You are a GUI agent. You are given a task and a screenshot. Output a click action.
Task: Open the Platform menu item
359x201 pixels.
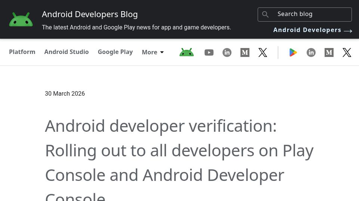click(x=22, y=52)
